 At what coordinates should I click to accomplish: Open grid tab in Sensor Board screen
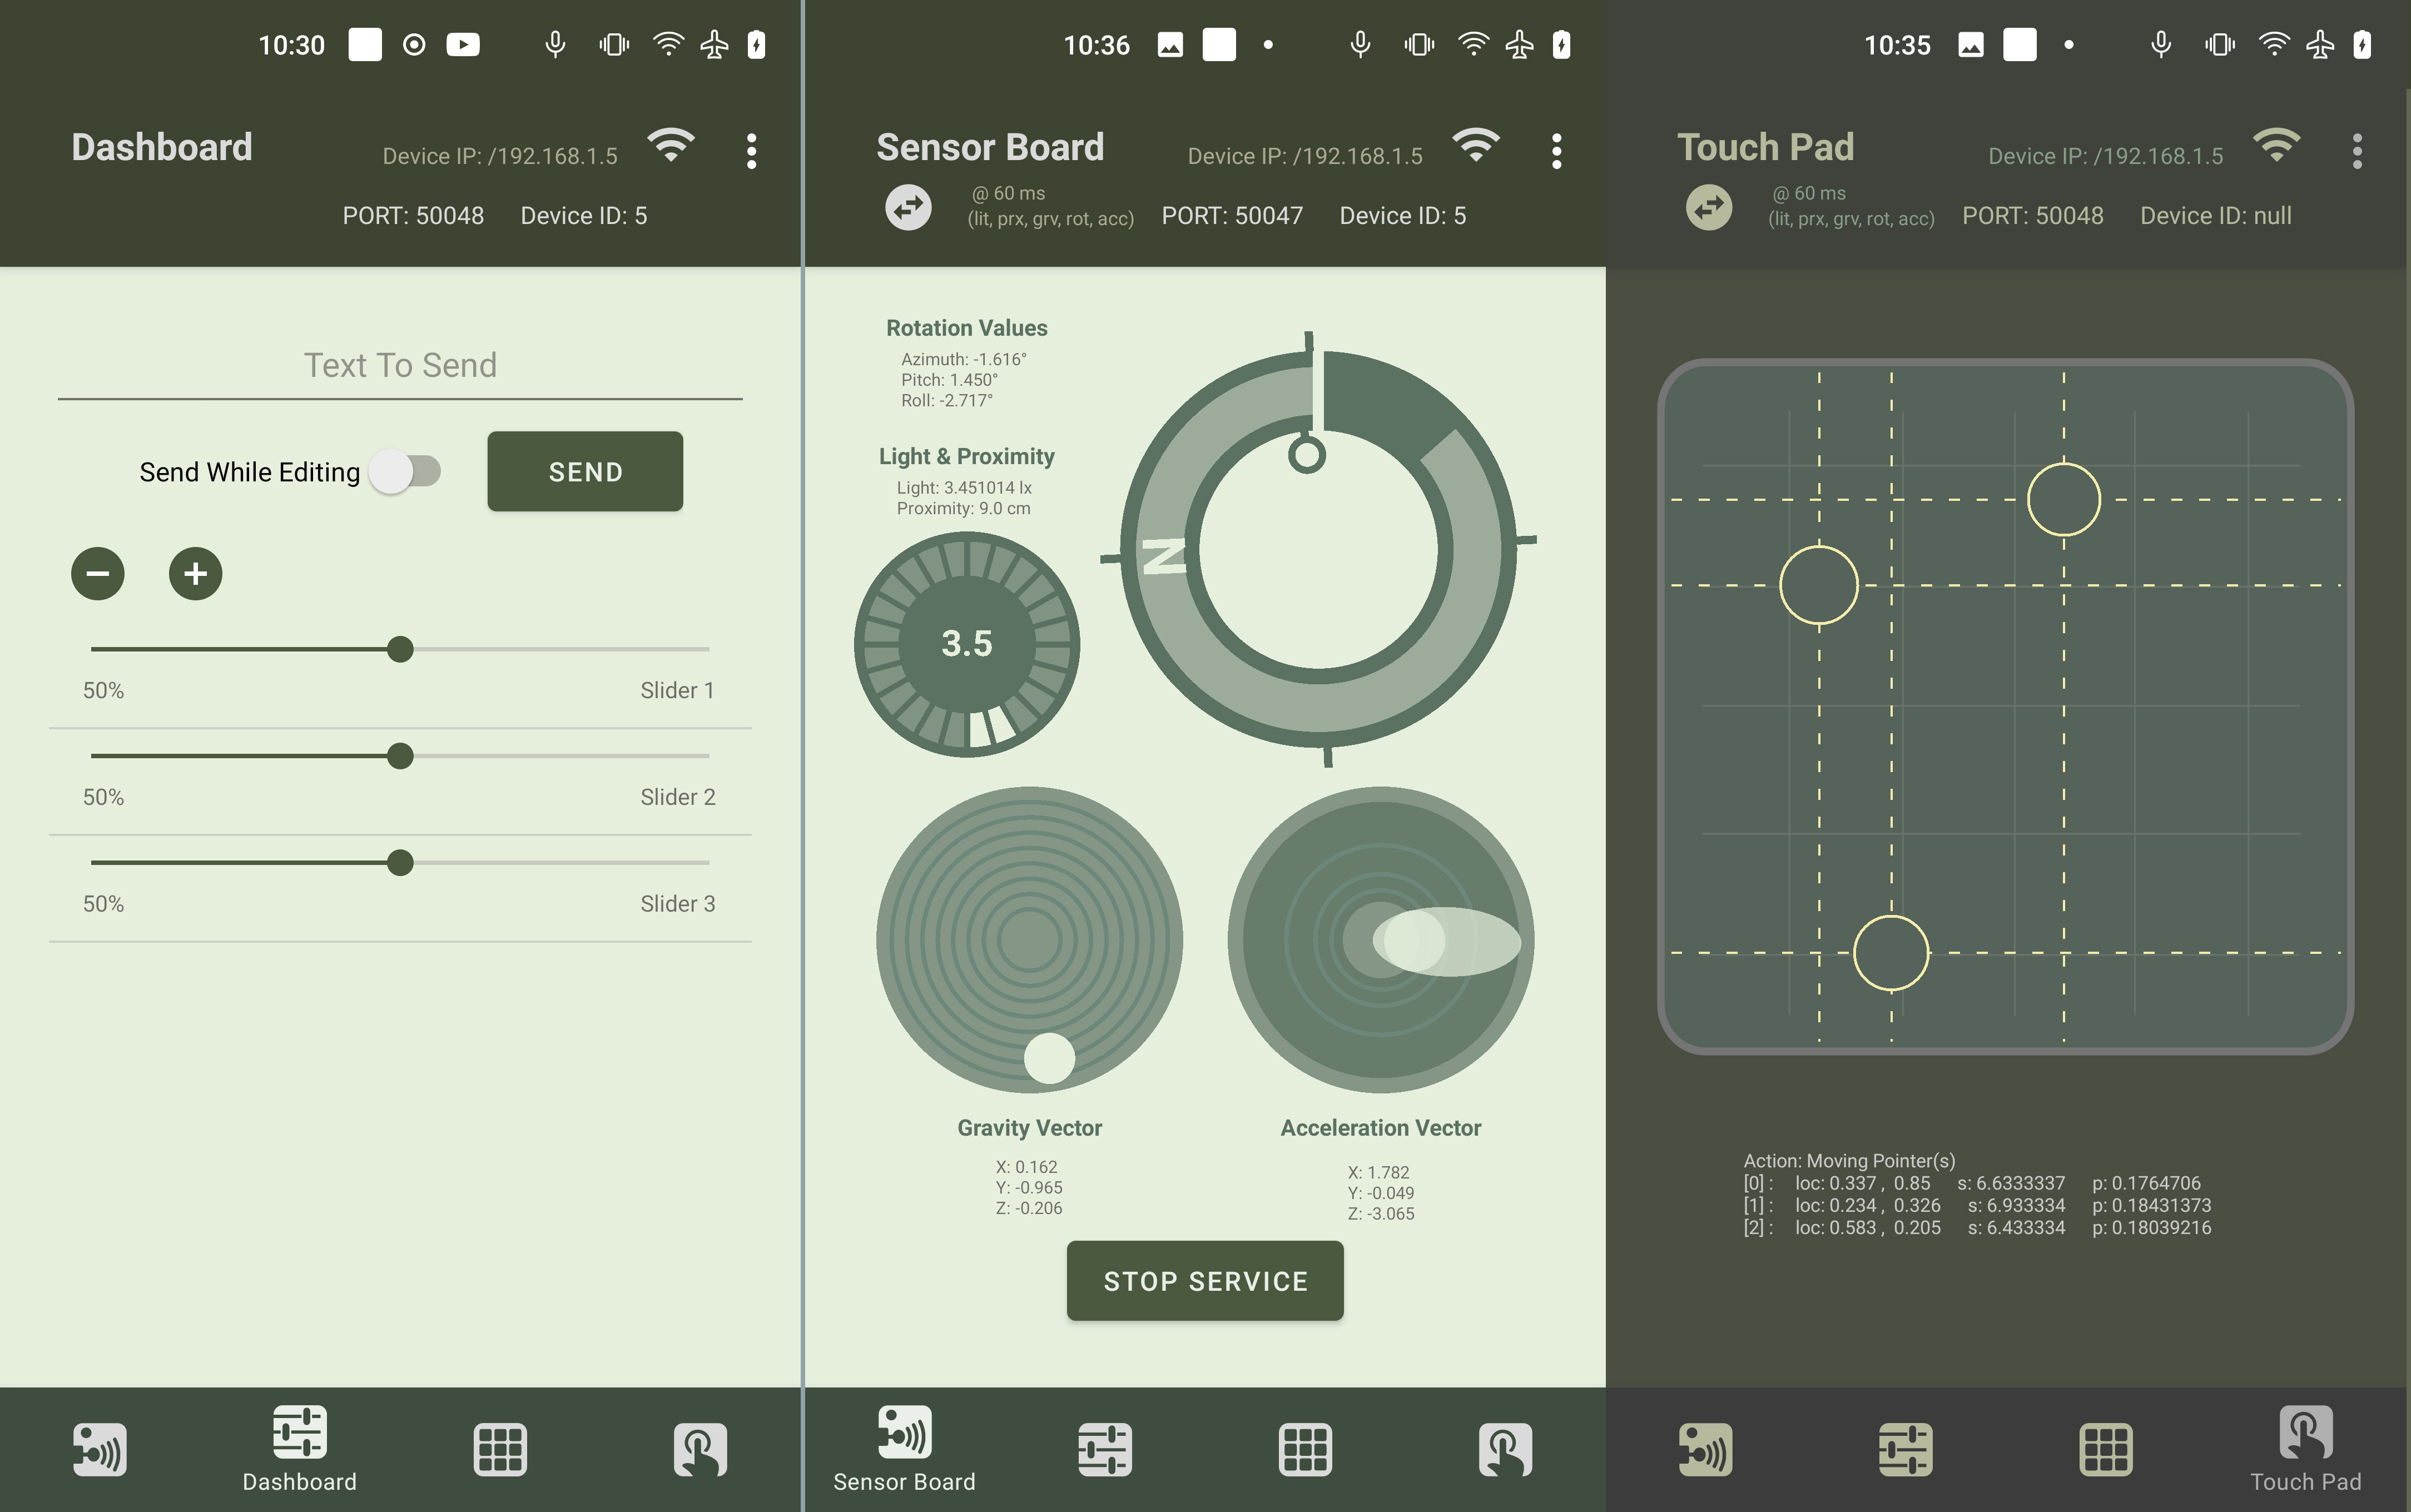tap(1305, 1449)
